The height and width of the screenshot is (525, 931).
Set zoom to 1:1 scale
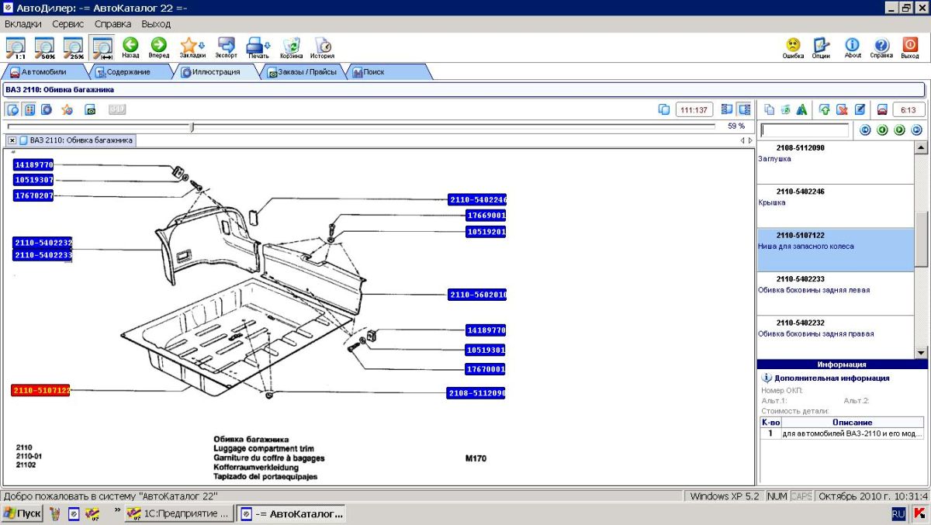click(x=16, y=48)
